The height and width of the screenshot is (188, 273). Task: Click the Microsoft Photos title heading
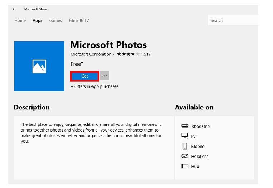108,45
